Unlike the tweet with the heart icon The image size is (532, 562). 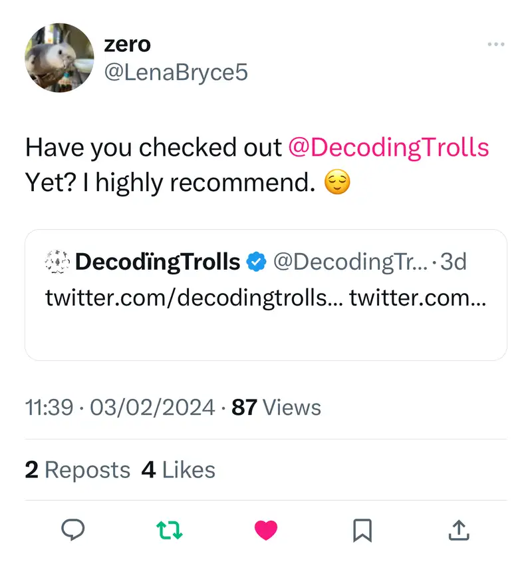(266, 530)
